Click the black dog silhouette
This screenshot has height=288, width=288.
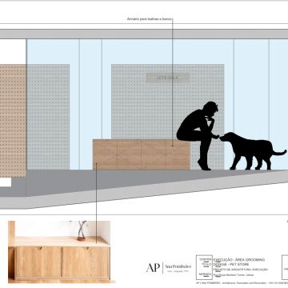point(252,151)
